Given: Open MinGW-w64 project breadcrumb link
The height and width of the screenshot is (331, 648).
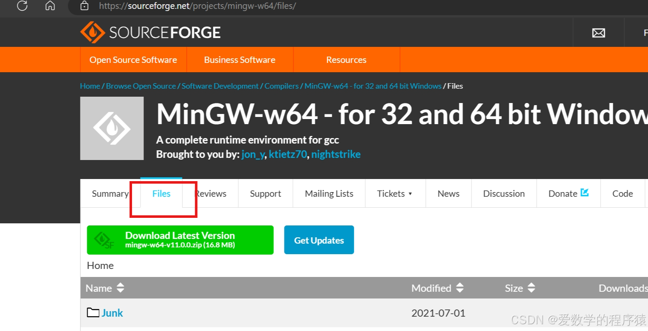Looking at the screenshot, I should (x=373, y=86).
